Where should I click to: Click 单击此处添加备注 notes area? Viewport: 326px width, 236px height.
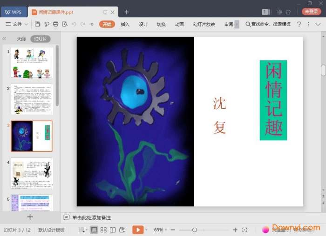pos(91,217)
